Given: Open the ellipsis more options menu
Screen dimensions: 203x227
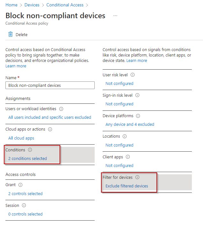Looking at the screenshot, I should pyautogui.click(x=115, y=16).
